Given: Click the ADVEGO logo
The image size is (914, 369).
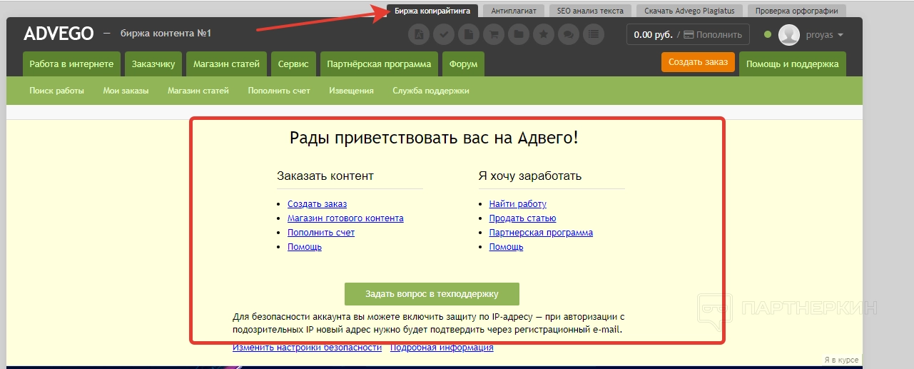Looking at the screenshot, I should click(59, 34).
